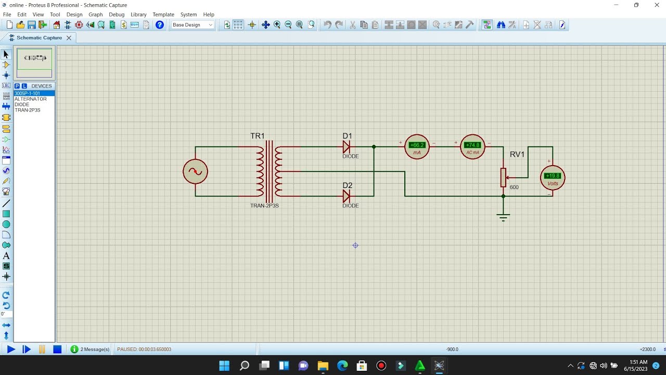Click the Zoom In magnifier icon
This screenshot has width=666, height=375.
[x=277, y=24]
